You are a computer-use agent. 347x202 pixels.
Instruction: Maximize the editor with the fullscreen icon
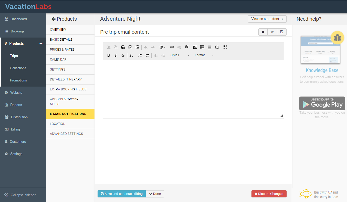[x=225, y=47]
